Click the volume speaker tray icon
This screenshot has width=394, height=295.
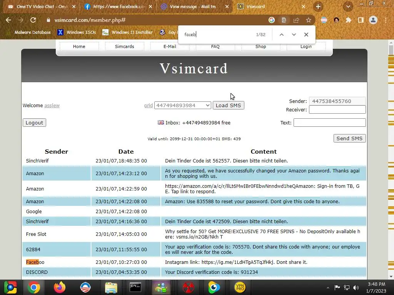tap(356, 287)
